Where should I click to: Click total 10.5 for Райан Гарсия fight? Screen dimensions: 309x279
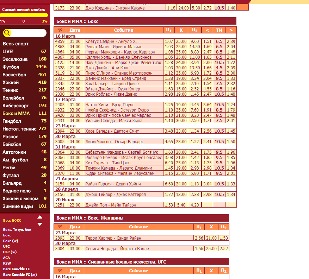tap(219, 184)
